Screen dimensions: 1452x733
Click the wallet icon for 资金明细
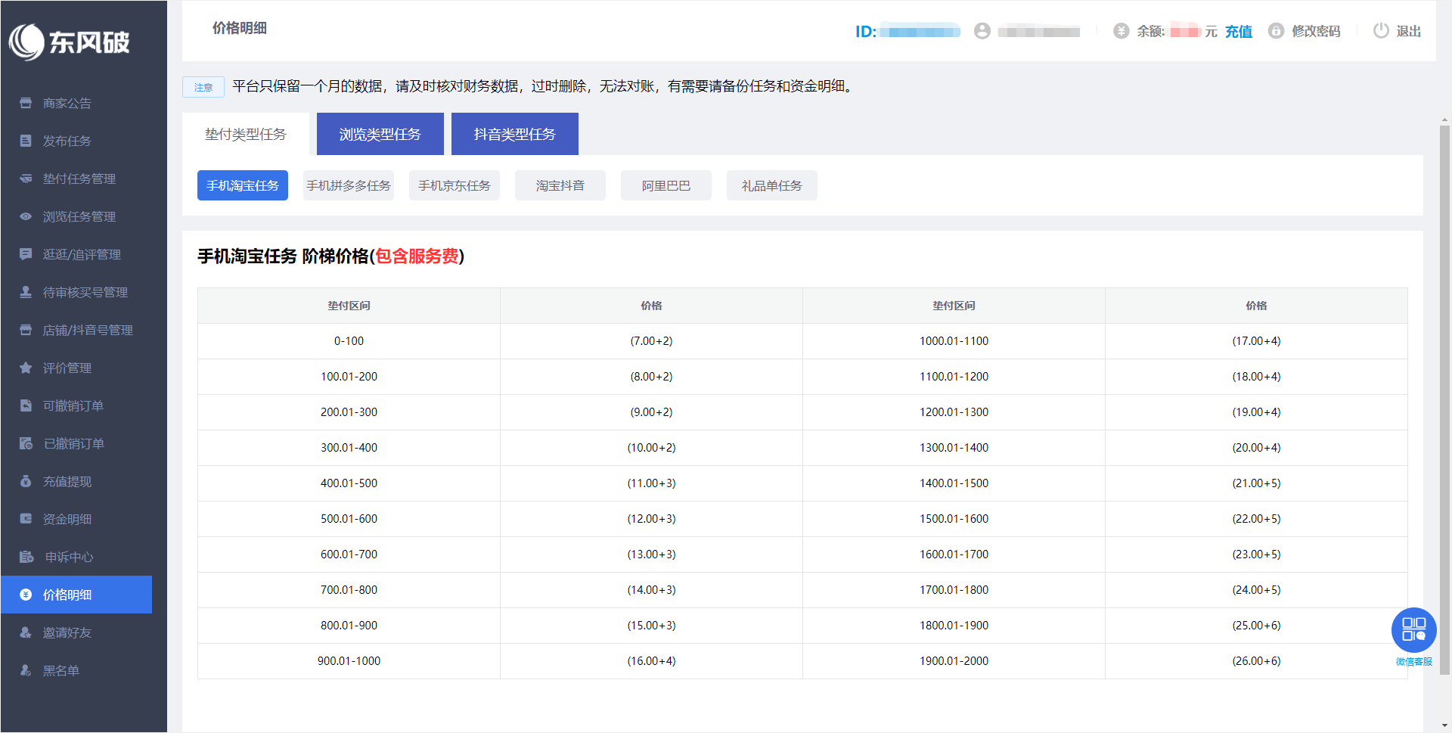pos(26,519)
